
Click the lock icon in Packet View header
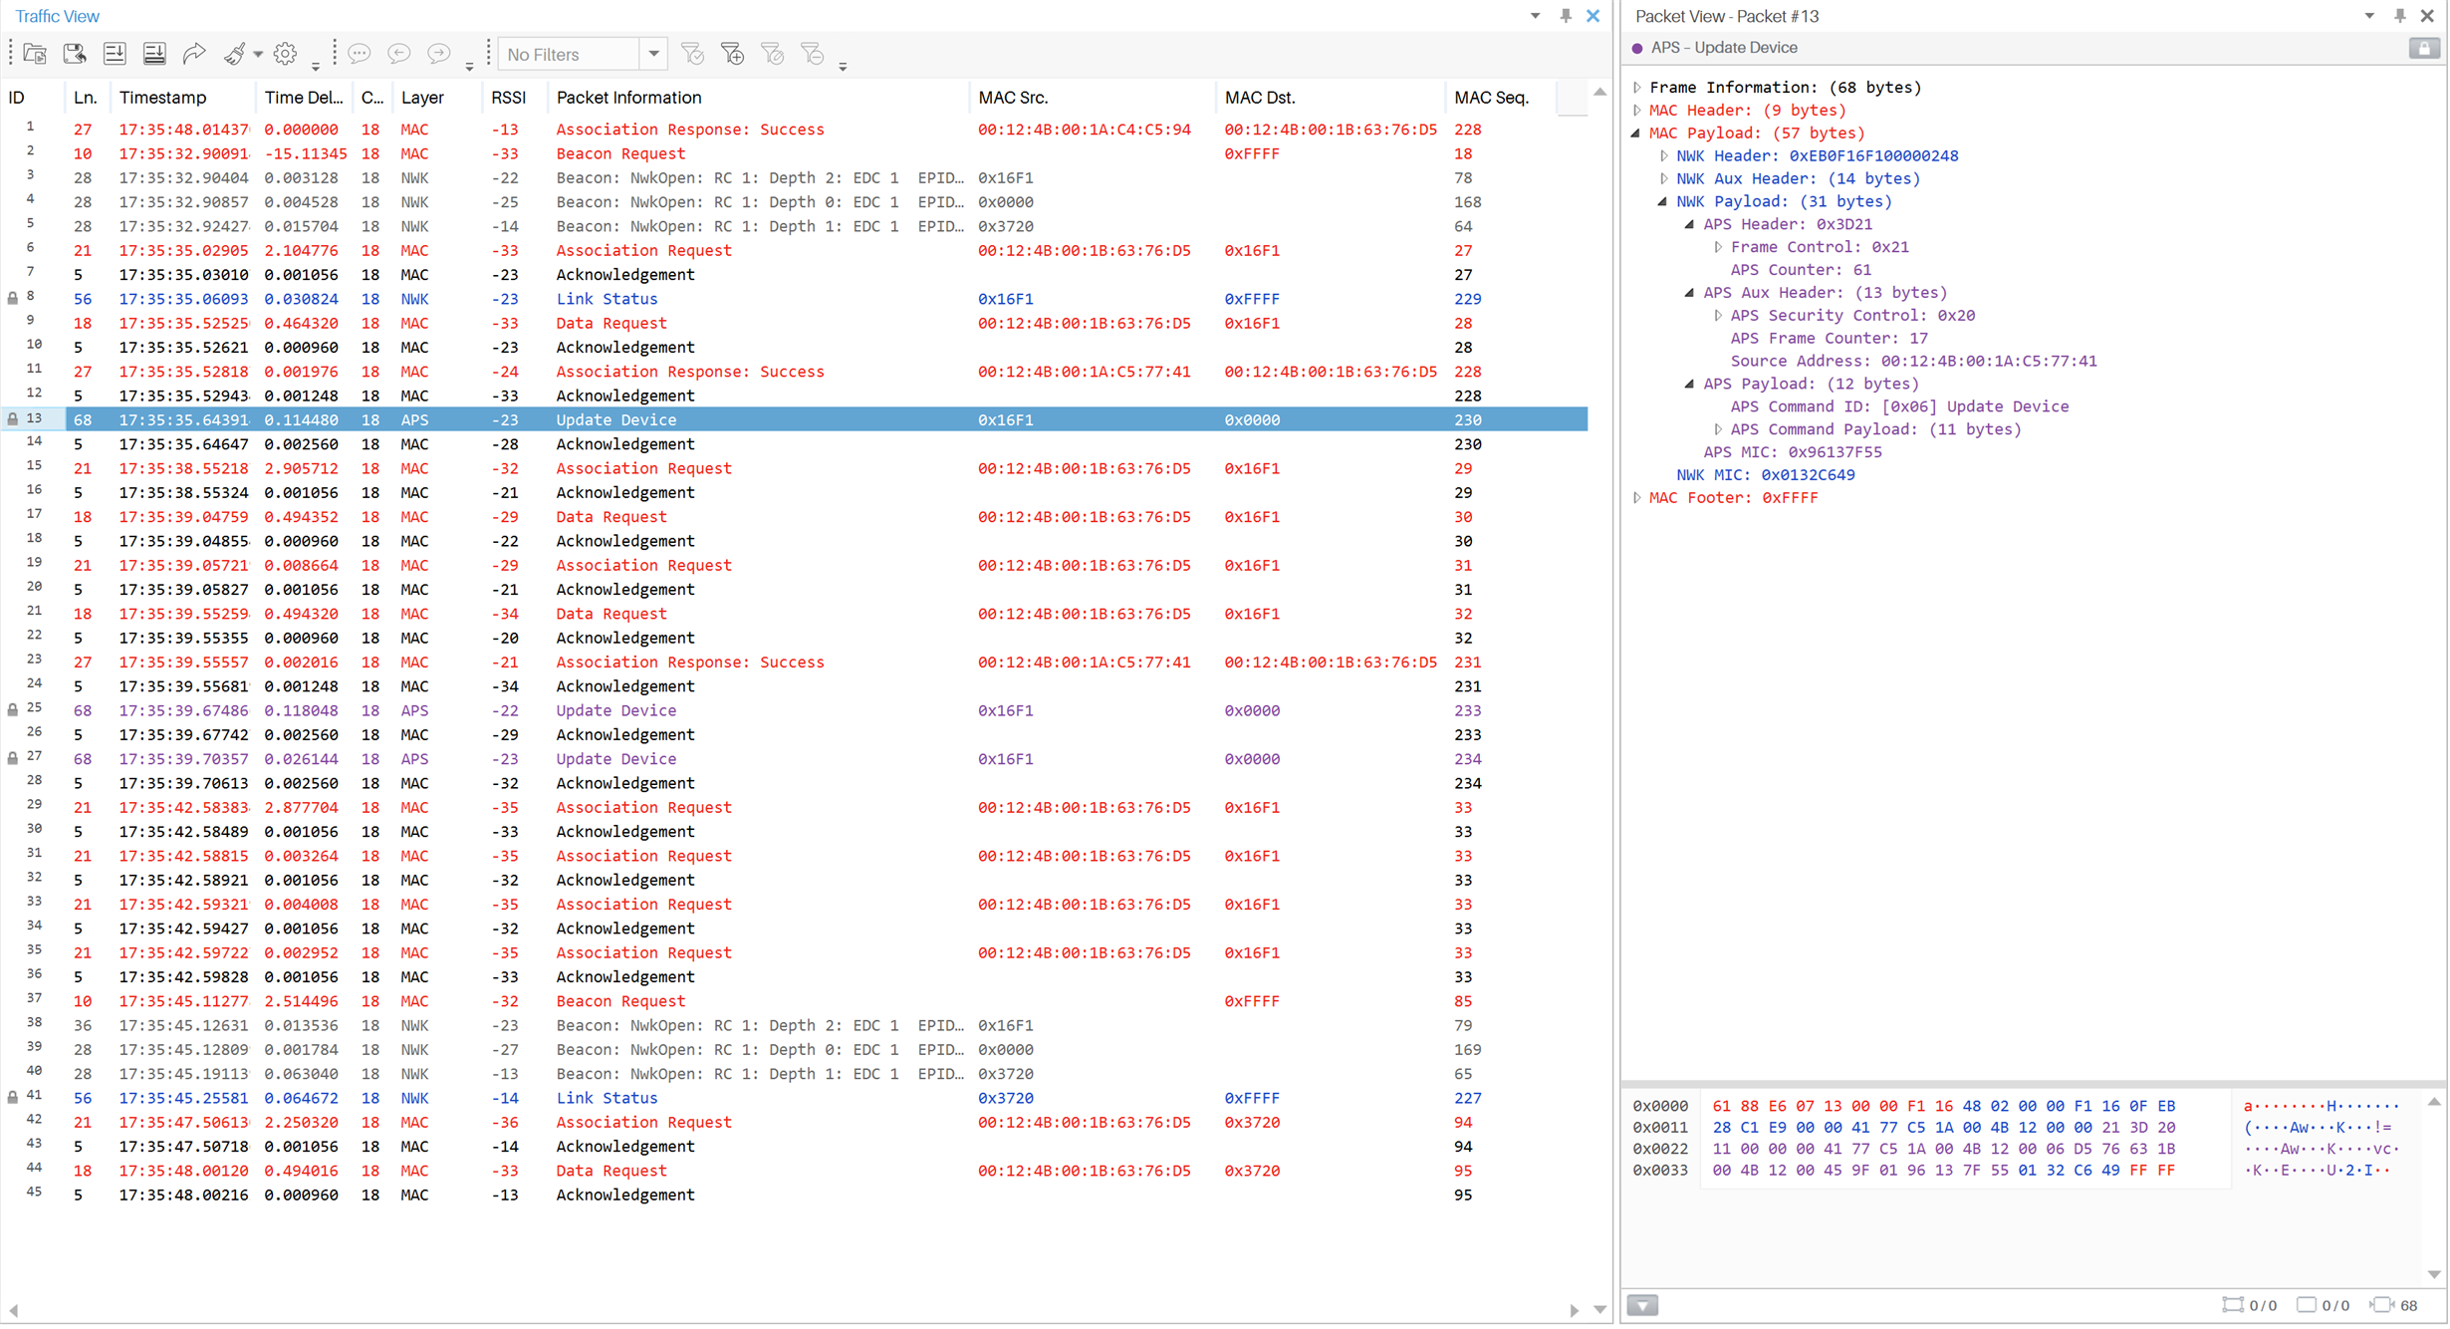[x=2423, y=48]
